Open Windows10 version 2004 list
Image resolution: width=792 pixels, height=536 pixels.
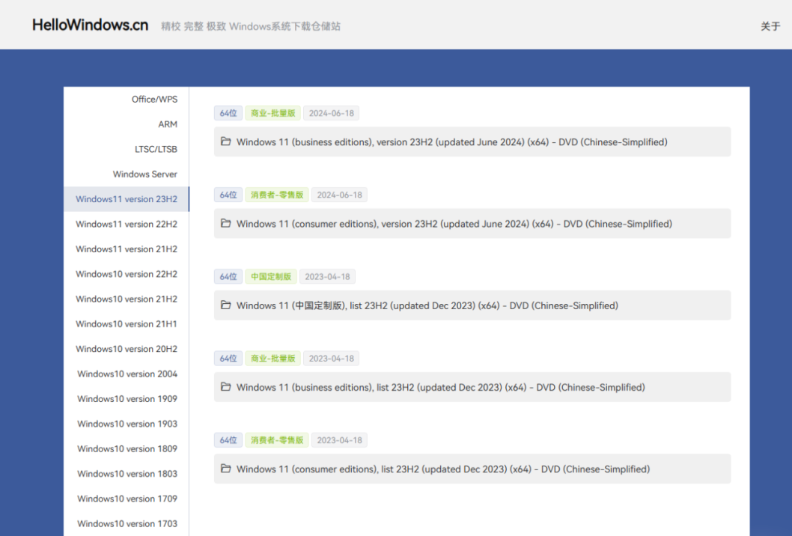coord(127,374)
